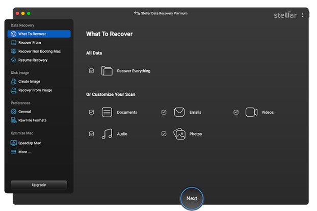Image resolution: width=317 pixels, height=211 pixels.
Task: Click the Recover Everything folder icon
Action: [107, 71]
